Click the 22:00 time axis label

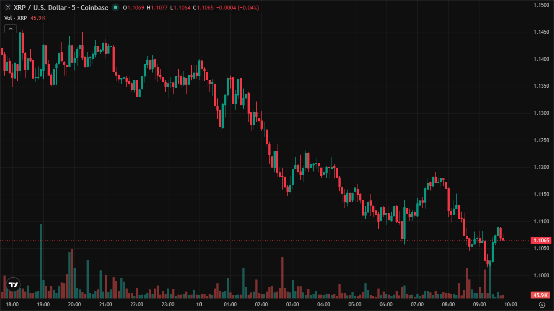137,305
